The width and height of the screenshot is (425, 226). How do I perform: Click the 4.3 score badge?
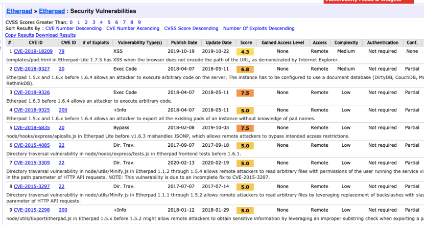pyautogui.click(x=245, y=52)
